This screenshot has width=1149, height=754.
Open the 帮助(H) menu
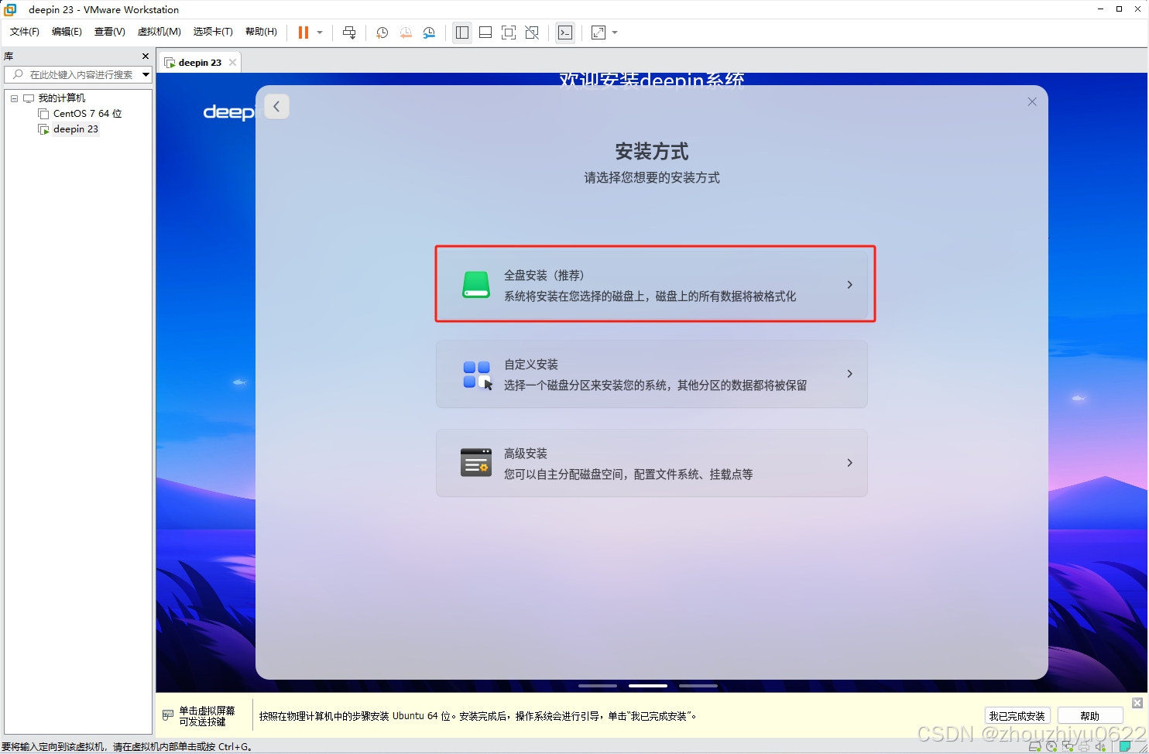click(x=261, y=32)
